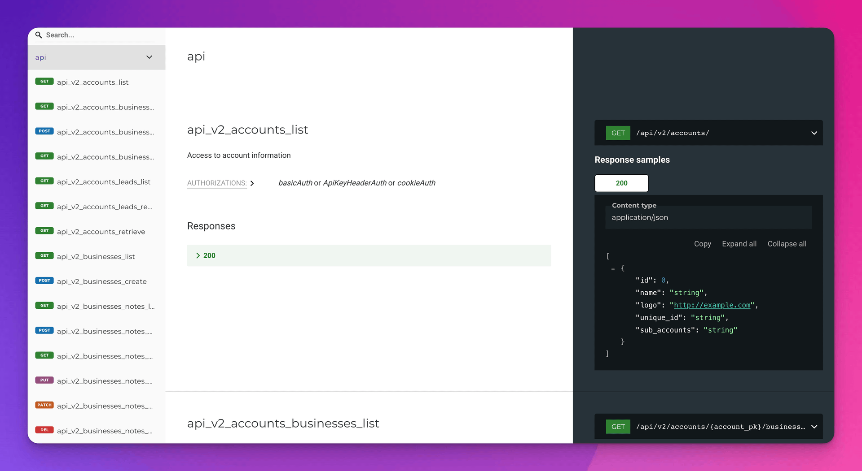Screen dimensions: 862x471
Task: Expand the 200 response details
Action: 206,255
